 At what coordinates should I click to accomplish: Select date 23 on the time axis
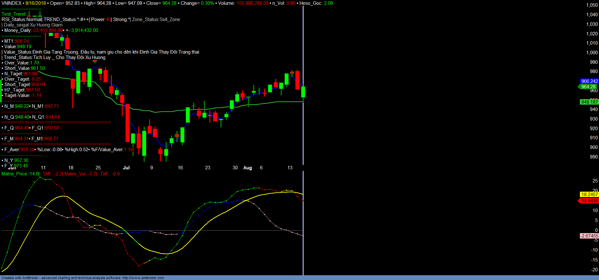[x=208, y=168]
